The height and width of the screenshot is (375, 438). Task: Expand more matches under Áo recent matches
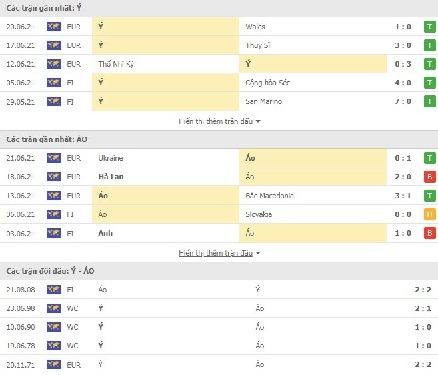(215, 253)
